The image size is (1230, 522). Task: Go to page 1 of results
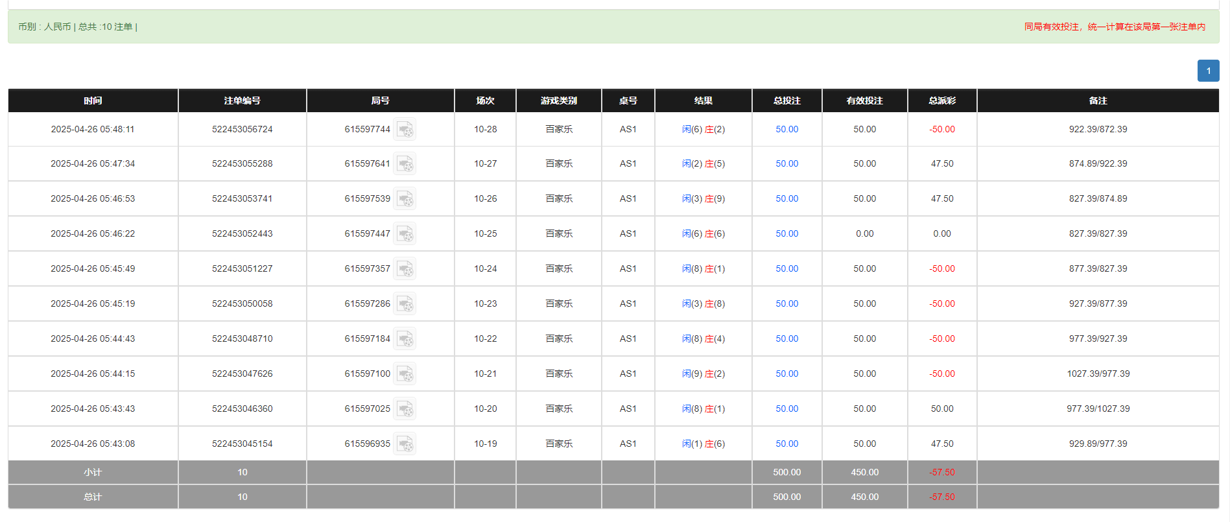pos(1207,71)
